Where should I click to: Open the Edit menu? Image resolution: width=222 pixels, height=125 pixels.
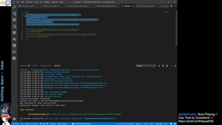click(x=22, y=2)
